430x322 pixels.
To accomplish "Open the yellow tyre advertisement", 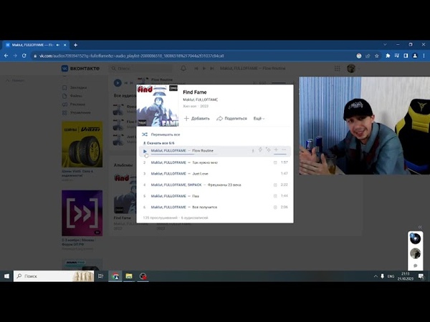I will (82, 145).
